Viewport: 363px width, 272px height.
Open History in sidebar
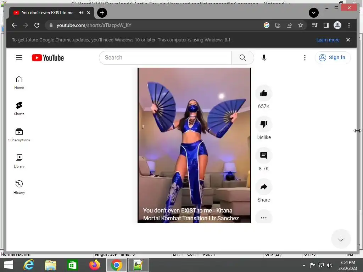click(19, 187)
